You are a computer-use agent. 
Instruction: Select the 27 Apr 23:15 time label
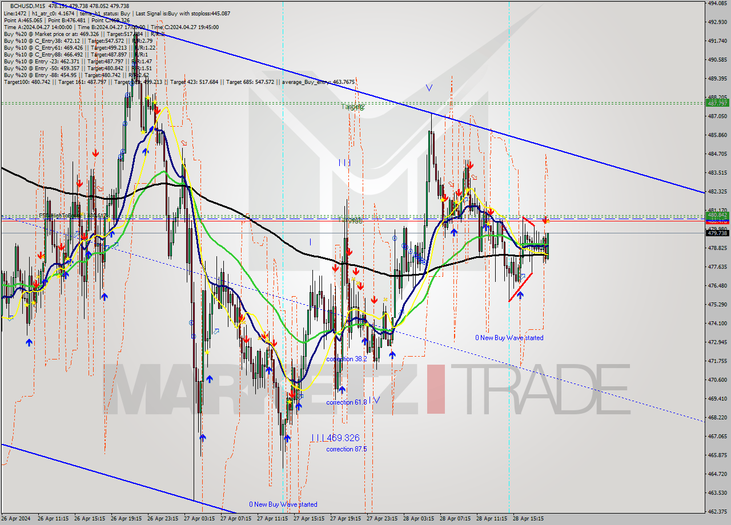(x=381, y=519)
